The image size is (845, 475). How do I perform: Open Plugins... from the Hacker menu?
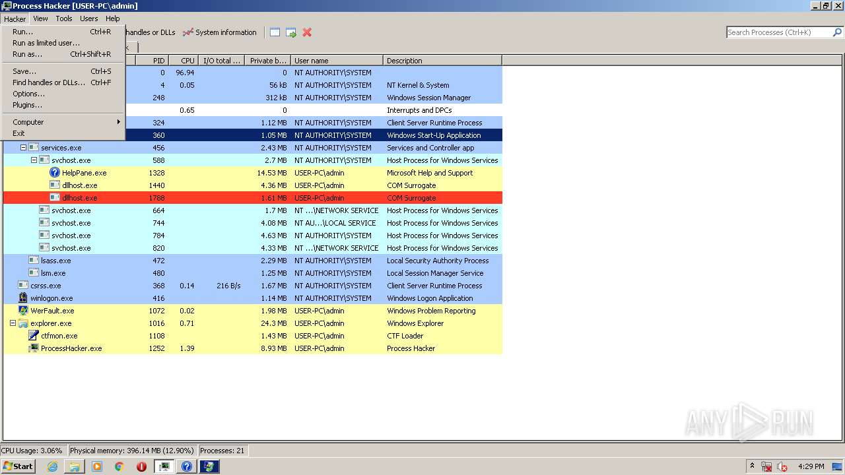click(63, 105)
